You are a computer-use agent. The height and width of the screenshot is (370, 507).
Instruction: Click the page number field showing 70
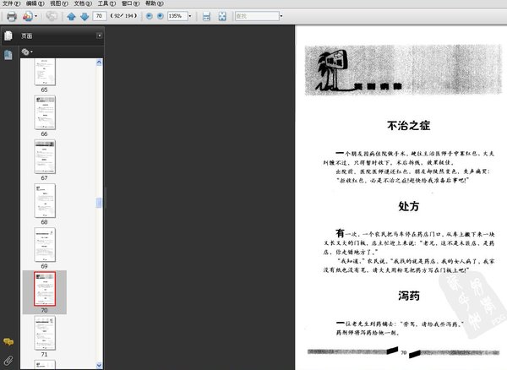point(99,16)
